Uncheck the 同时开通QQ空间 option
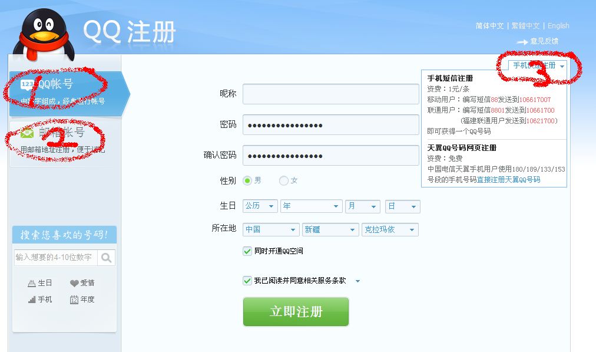The image size is (596, 352). [247, 251]
